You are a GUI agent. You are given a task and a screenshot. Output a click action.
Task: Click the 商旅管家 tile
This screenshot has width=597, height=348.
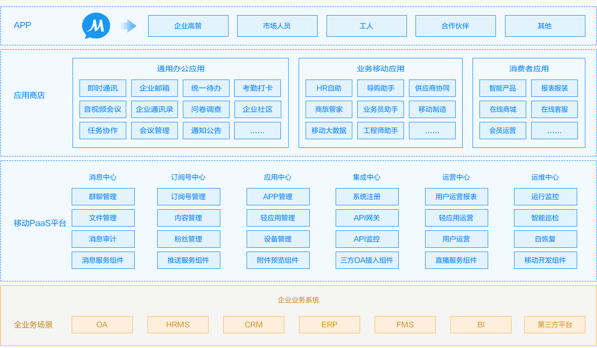pos(329,109)
